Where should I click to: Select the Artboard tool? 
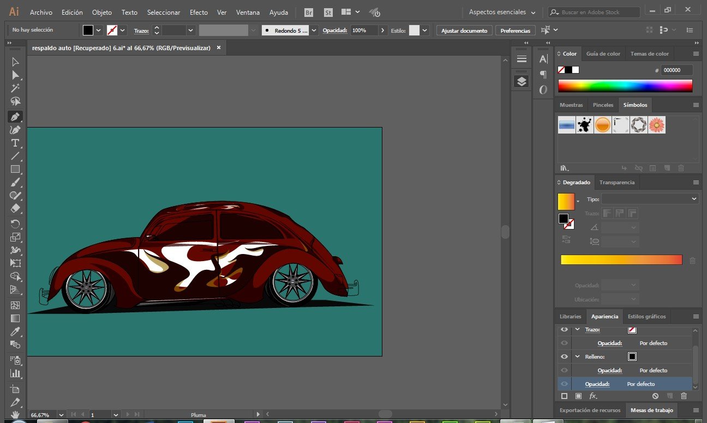click(x=15, y=389)
